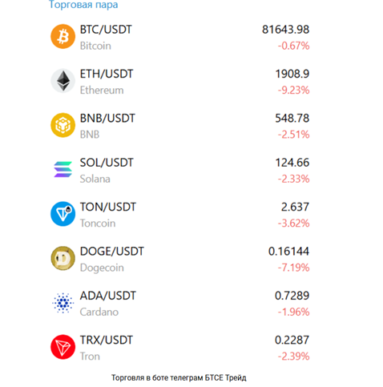
Task: Click the Ethereum change -9.23%
Action: 293,91
